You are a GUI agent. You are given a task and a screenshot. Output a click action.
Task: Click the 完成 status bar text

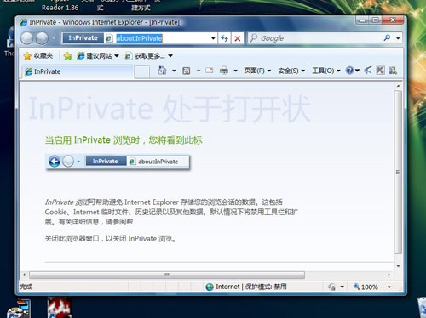click(26, 287)
